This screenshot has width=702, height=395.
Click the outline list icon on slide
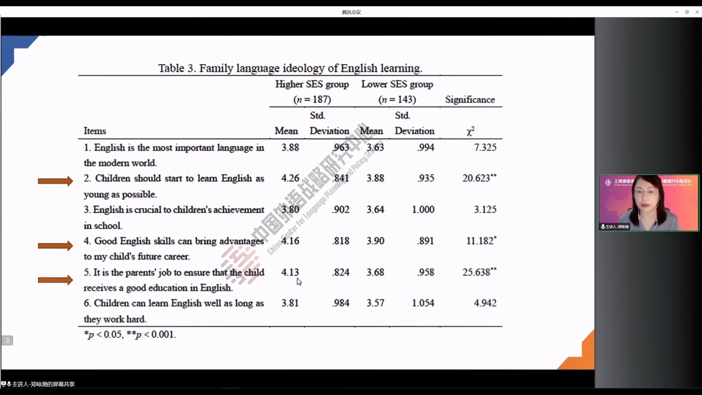pos(7,341)
